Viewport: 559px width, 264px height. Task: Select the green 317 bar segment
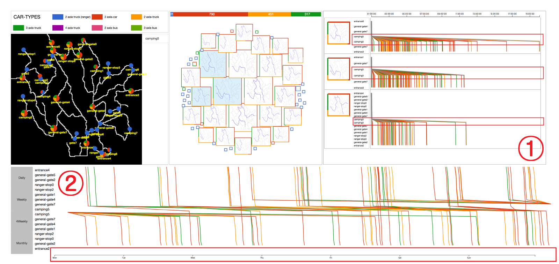tap(306, 14)
